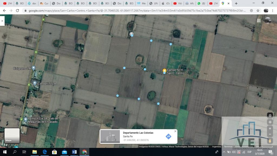Open Word from the taskbar
277x156 pixels.
74,152
